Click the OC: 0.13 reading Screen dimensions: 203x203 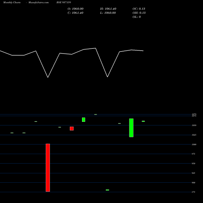click(x=139, y=9)
